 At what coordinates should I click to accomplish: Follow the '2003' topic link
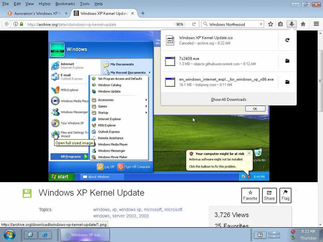pyautogui.click(x=144, y=216)
